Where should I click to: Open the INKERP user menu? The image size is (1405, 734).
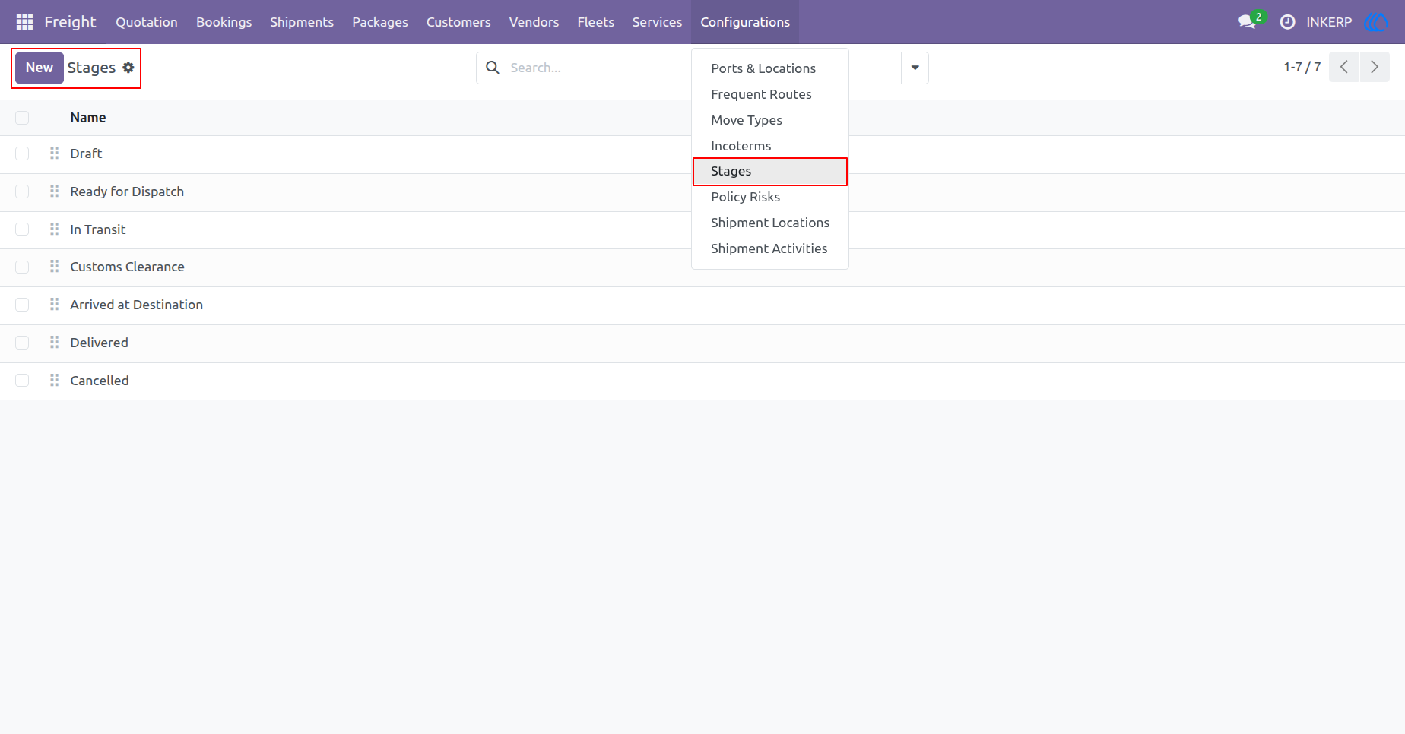tap(1329, 22)
